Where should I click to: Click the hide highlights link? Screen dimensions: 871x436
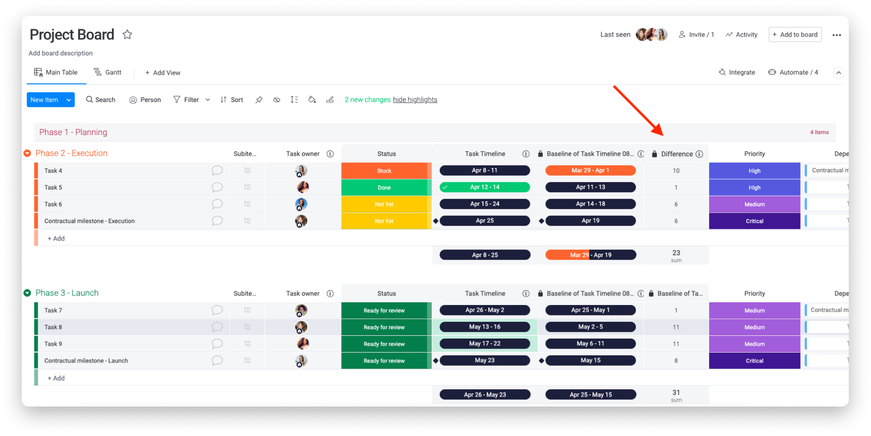point(415,100)
